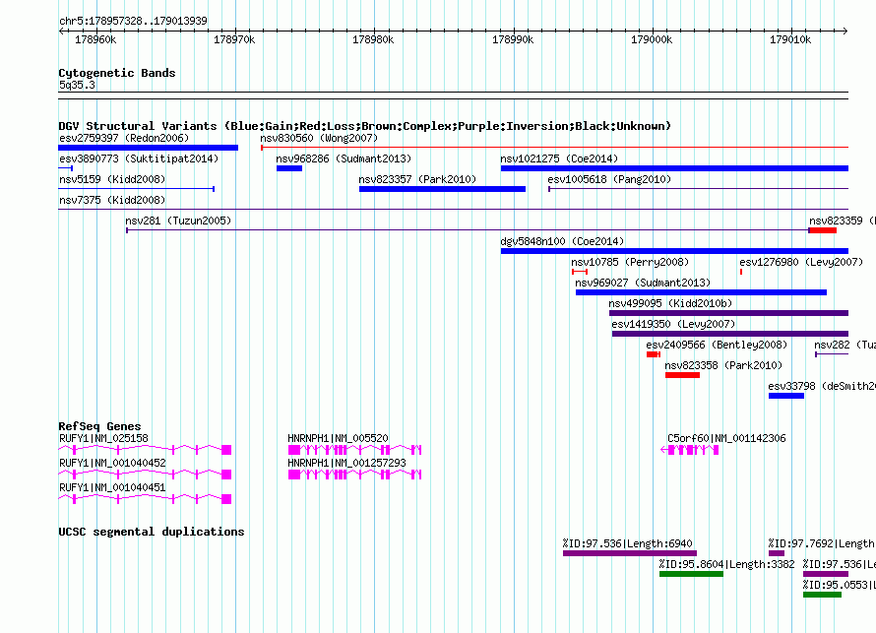
Task: Open the RUFY1|NM_001040452 transcript label
Action: [x=112, y=463]
